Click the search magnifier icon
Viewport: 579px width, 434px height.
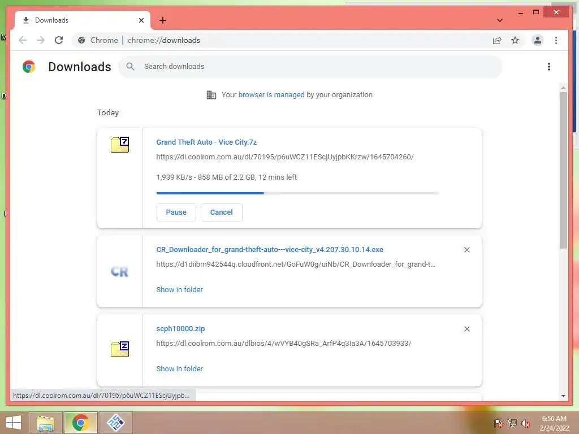tap(130, 67)
